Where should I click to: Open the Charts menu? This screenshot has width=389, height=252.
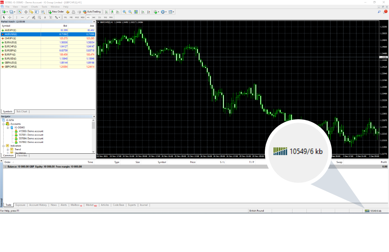[x=35, y=7]
